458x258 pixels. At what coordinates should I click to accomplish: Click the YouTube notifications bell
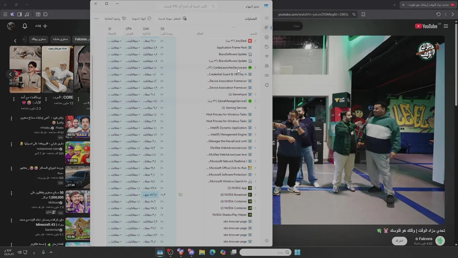(25, 26)
